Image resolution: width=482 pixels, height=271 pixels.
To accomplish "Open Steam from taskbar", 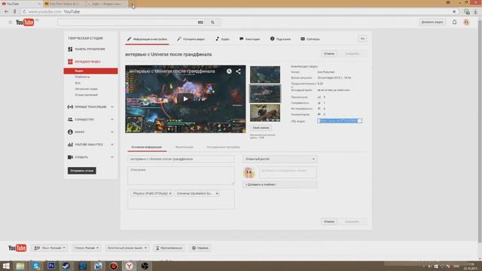I will (x=66, y=266).
